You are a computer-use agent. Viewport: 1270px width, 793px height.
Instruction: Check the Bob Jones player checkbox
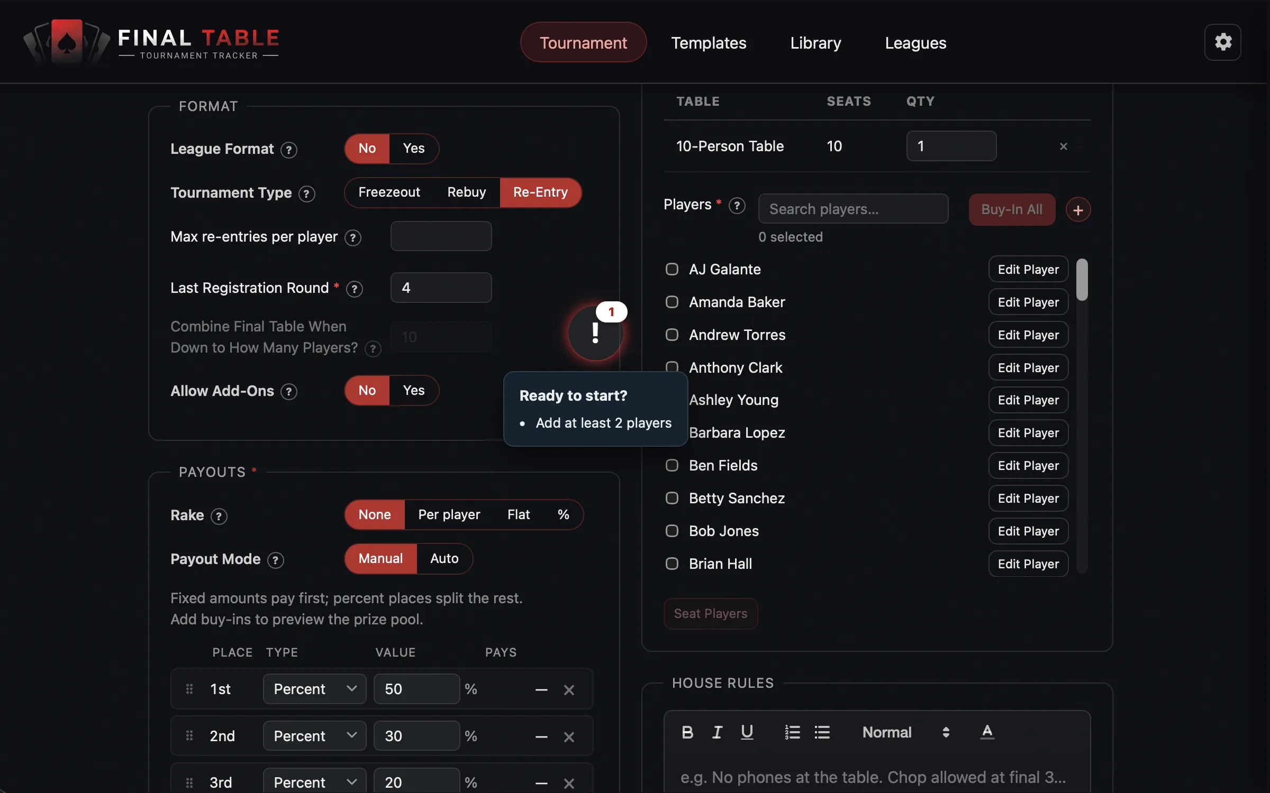pos(672,531)
